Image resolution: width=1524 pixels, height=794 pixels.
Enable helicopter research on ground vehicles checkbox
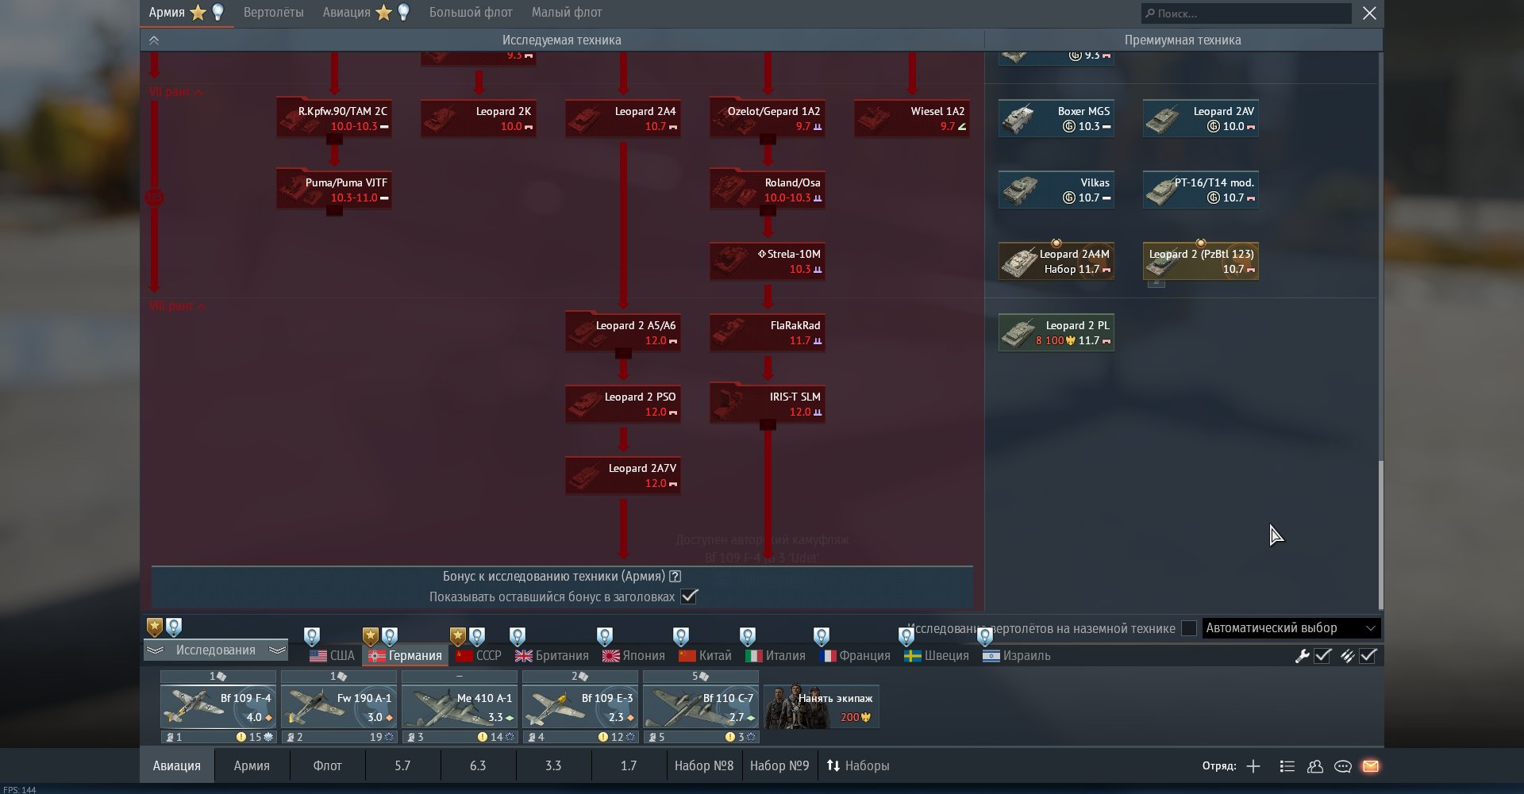1188,628
